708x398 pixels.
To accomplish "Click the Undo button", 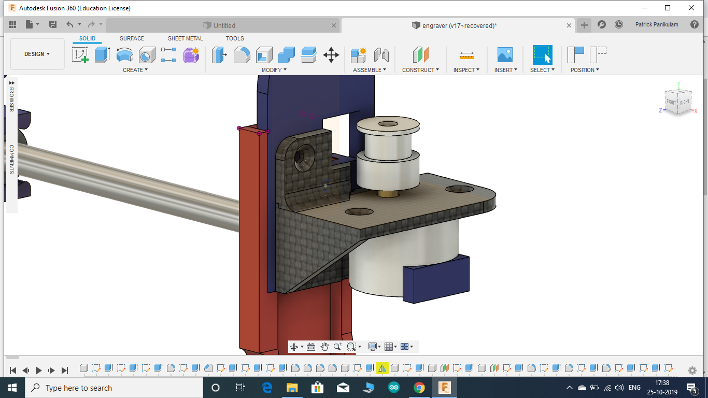I will pyautogui.click(x=69, y=24).
